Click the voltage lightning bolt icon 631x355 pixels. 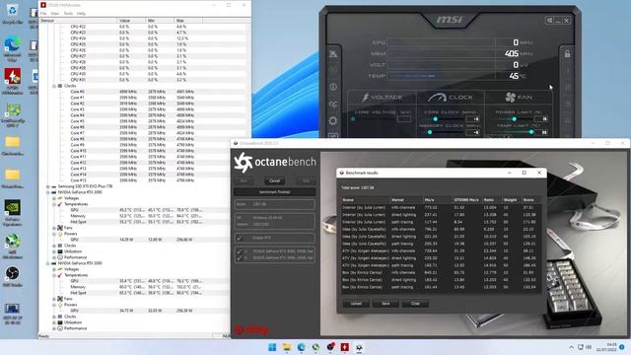(x=366, y=97)
